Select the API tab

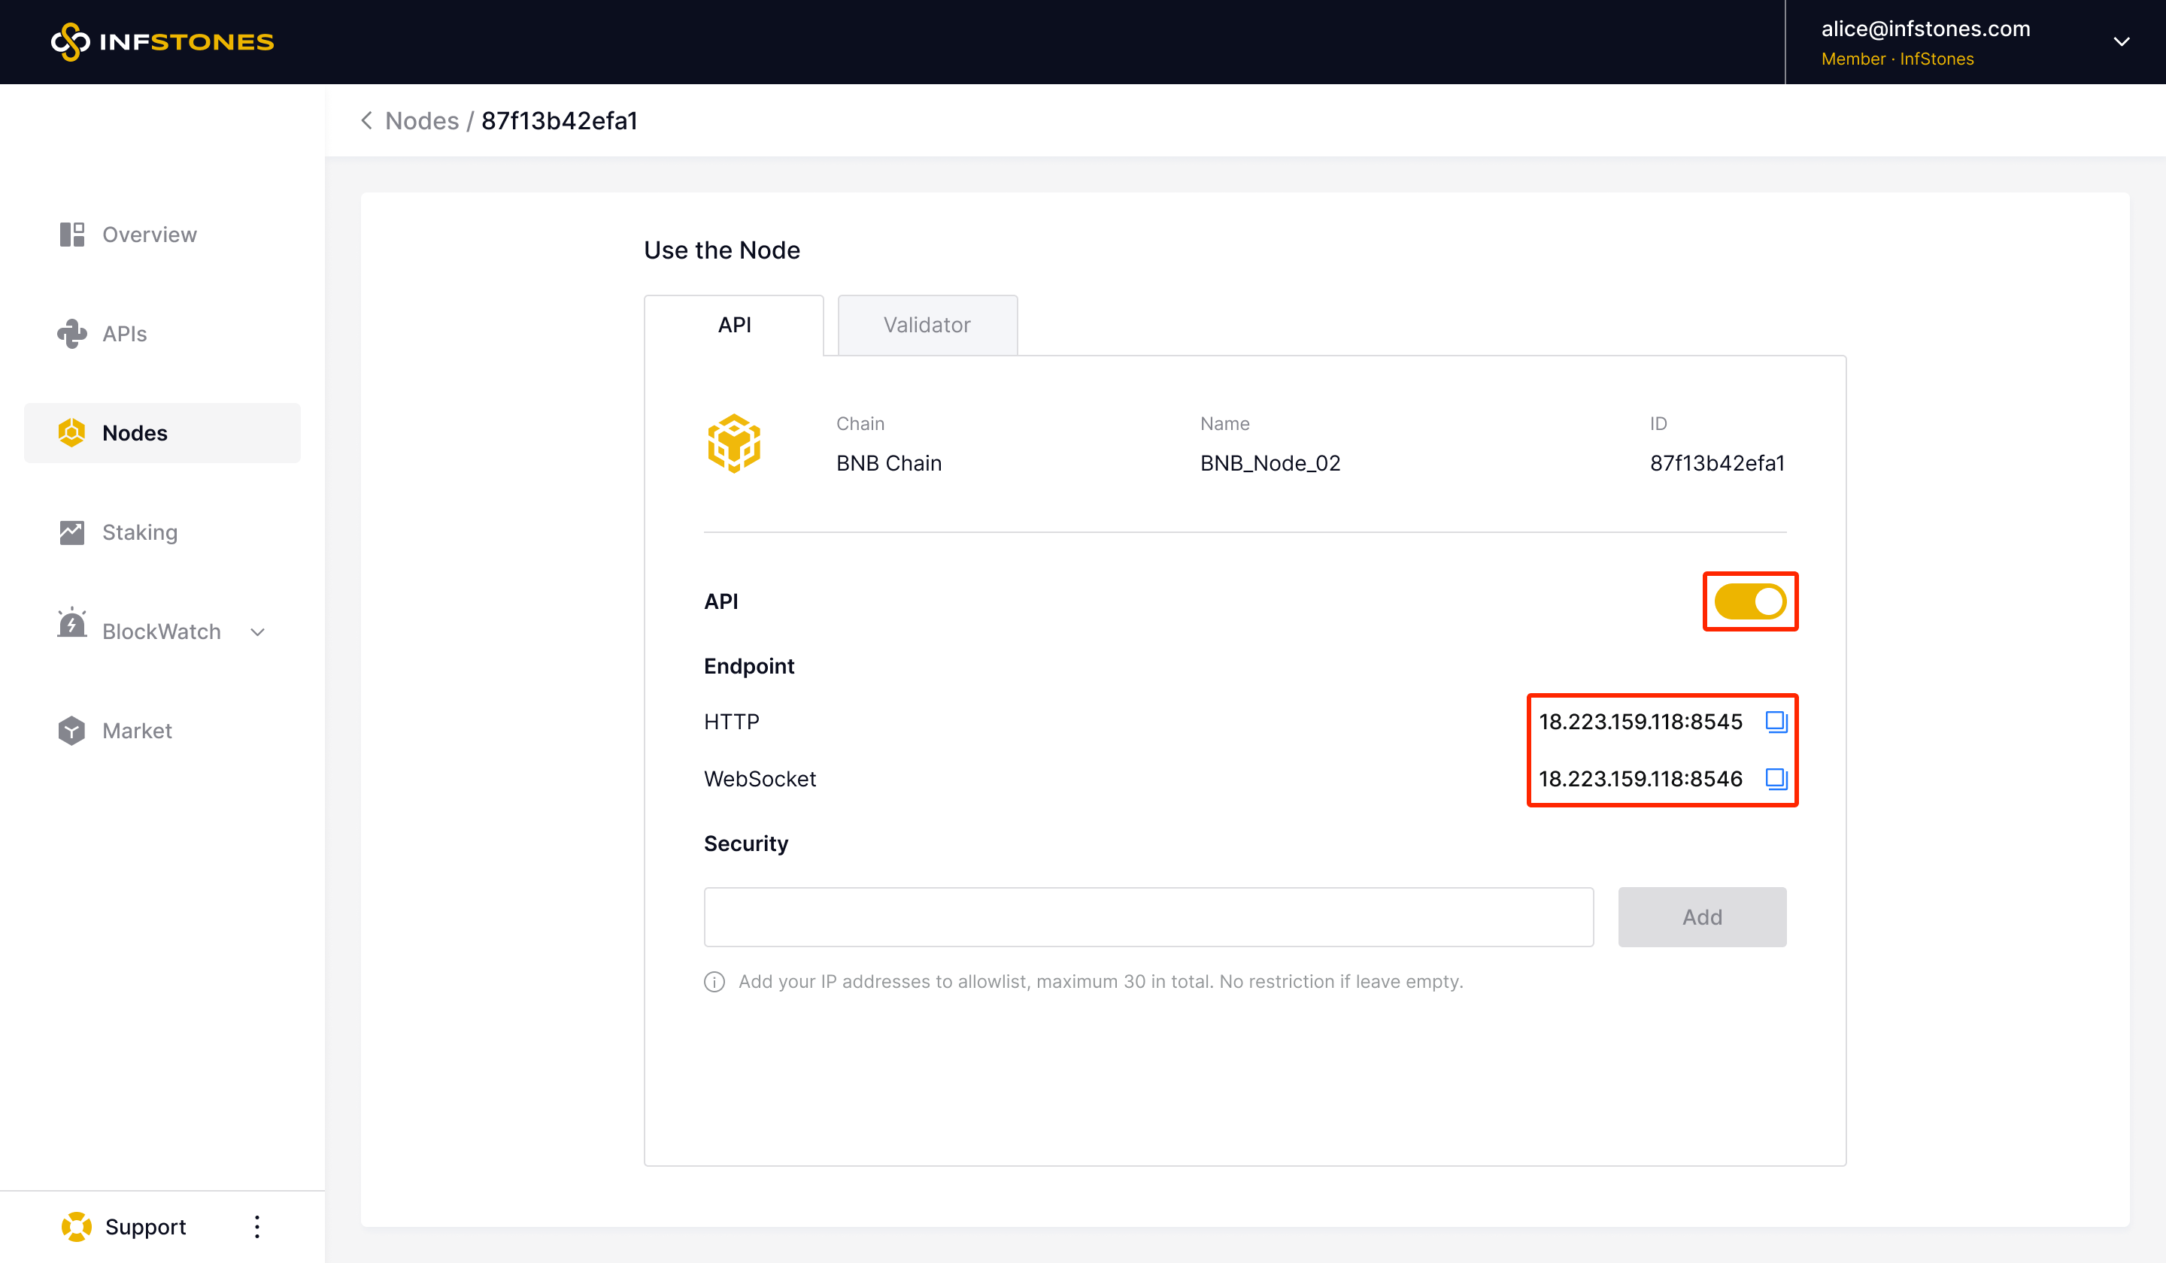pos(734,325)
